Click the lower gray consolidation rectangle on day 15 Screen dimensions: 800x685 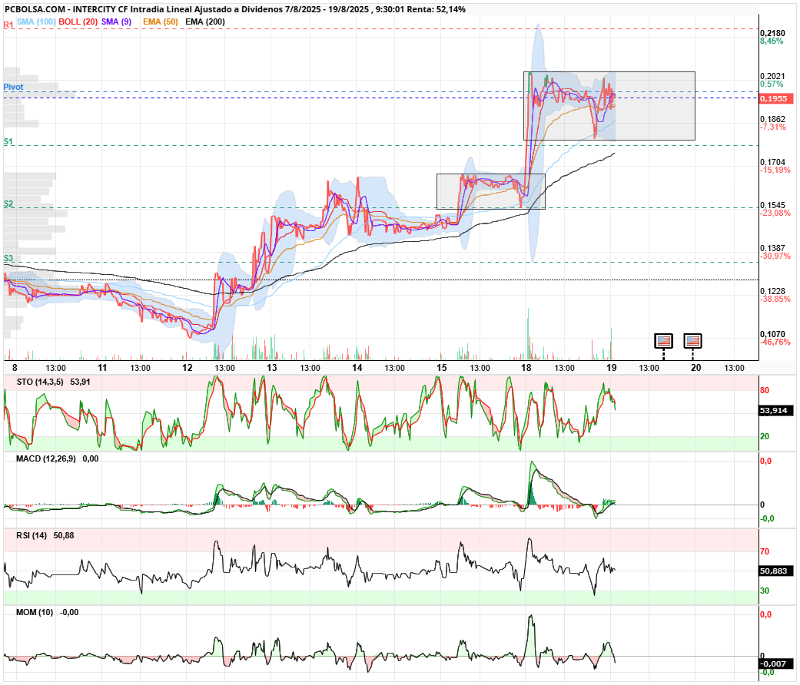point(491,192)
